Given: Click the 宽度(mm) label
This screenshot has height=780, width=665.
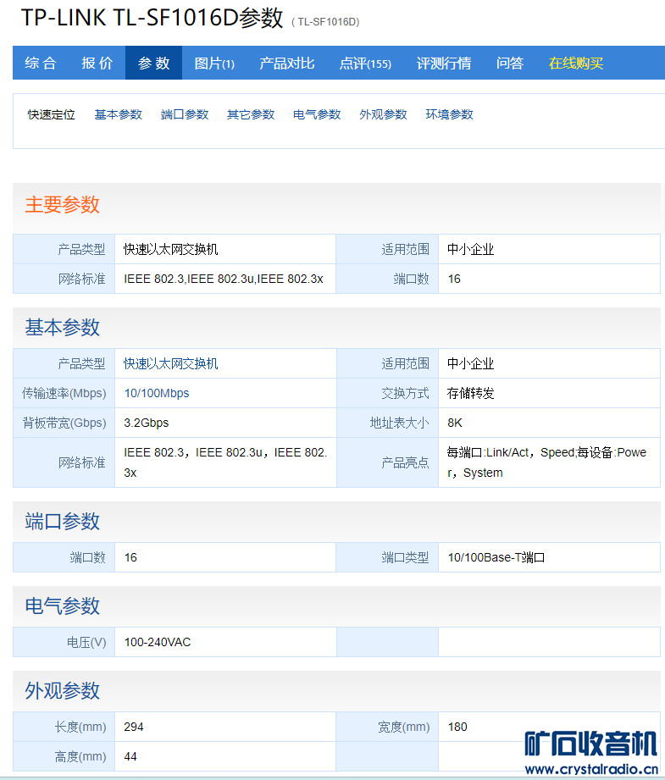Looking at the screenshot, I should tap(404, 727).
